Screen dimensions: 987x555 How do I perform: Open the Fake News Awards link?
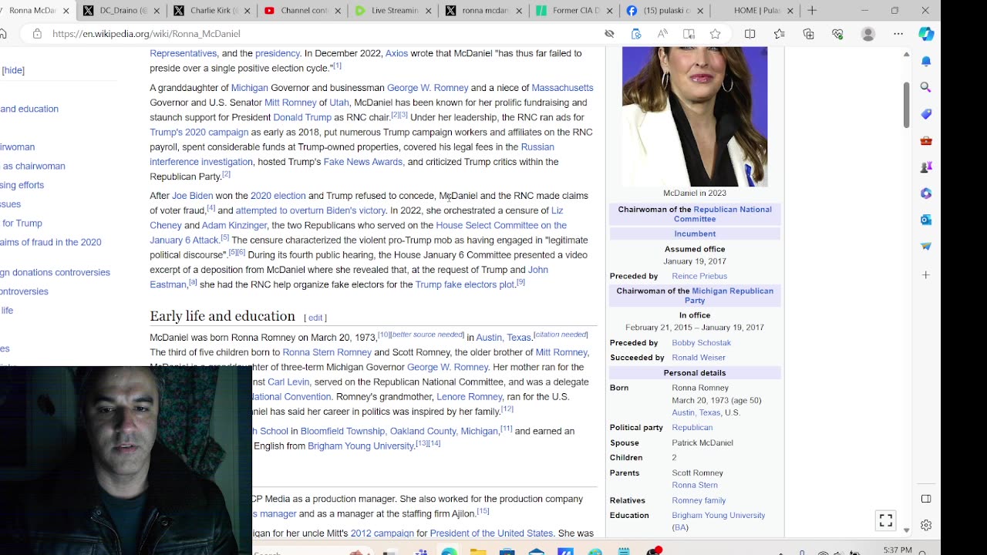[363, 162]
